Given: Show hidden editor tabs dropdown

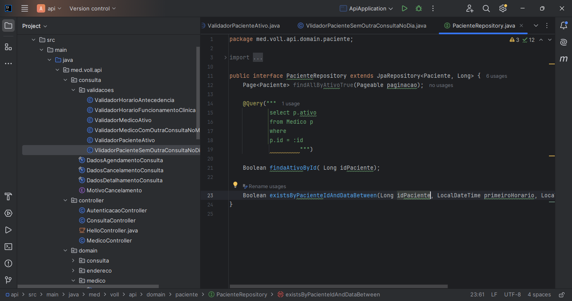Looking at the screenshot, I should point(536,26).
